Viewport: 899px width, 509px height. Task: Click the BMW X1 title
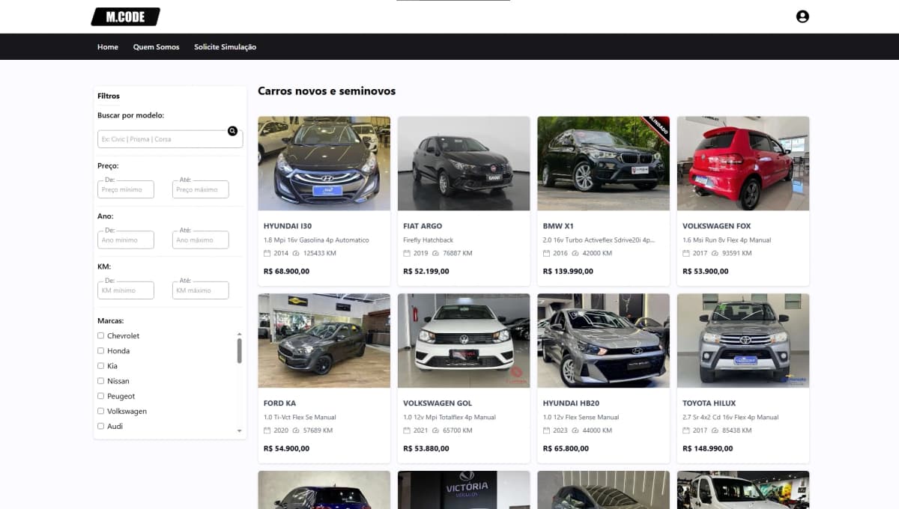(558, 226)
